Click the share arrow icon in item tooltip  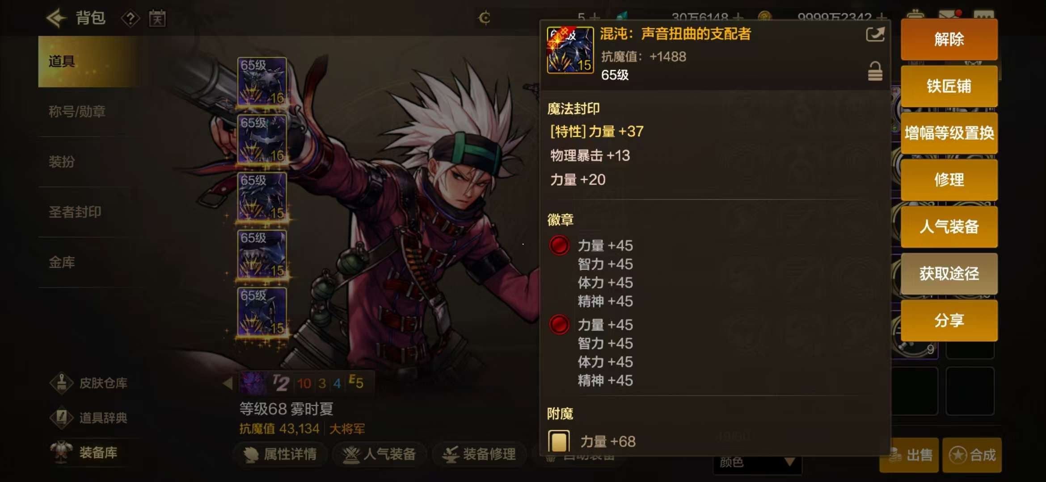[x=875, y=34]
